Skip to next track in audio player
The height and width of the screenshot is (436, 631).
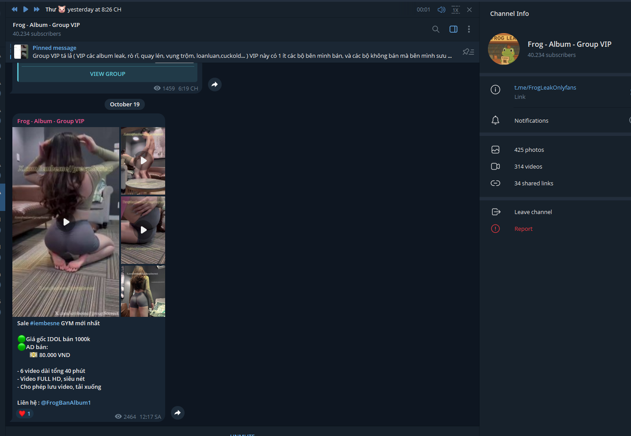(37, 9)
